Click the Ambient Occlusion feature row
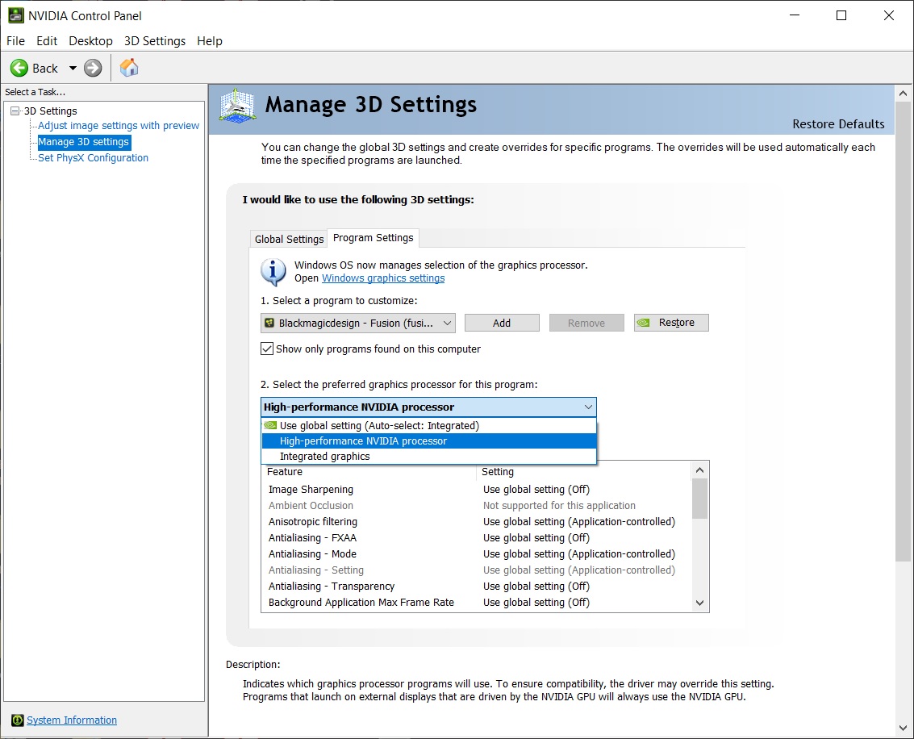 [476, 505]
